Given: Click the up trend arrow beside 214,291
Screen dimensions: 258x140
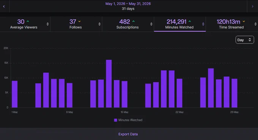Looking at the screenshot, I should [x=190, y=21].
